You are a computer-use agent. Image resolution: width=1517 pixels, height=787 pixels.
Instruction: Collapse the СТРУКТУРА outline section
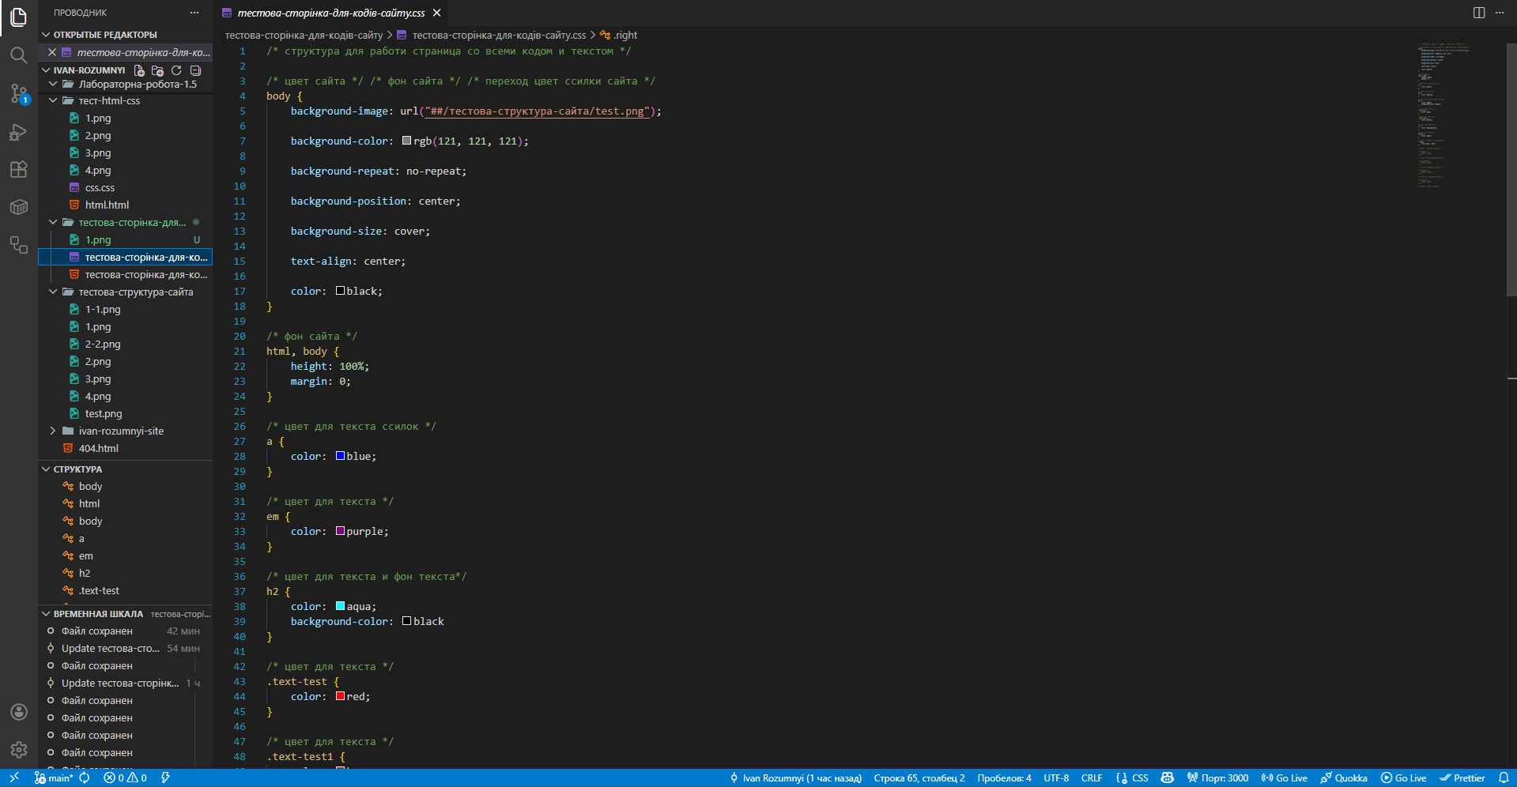pos(46,469)
